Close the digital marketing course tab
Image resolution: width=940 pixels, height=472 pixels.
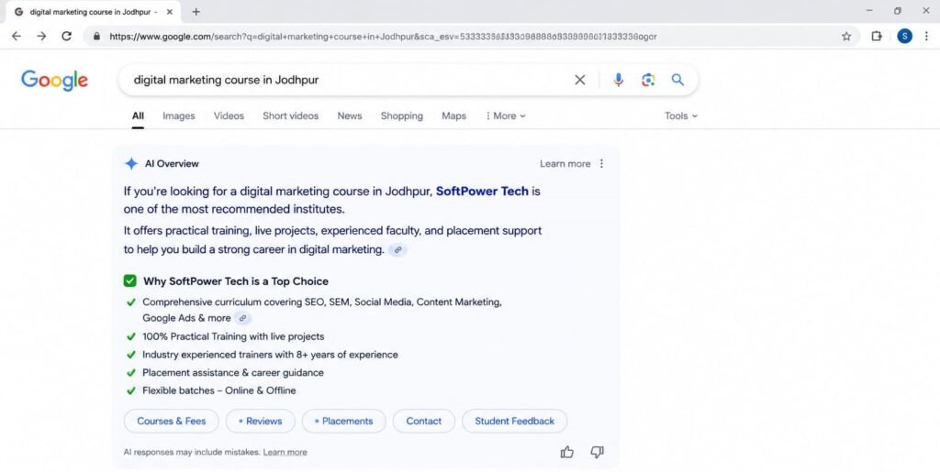pos(170,12)
